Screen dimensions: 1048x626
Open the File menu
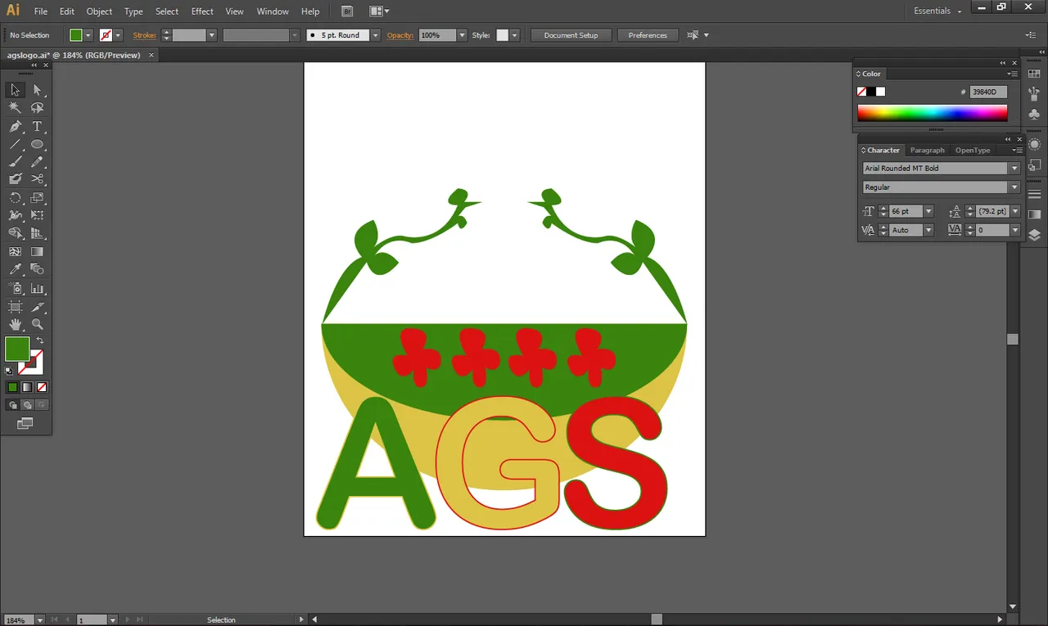click(x=41, y=11)
